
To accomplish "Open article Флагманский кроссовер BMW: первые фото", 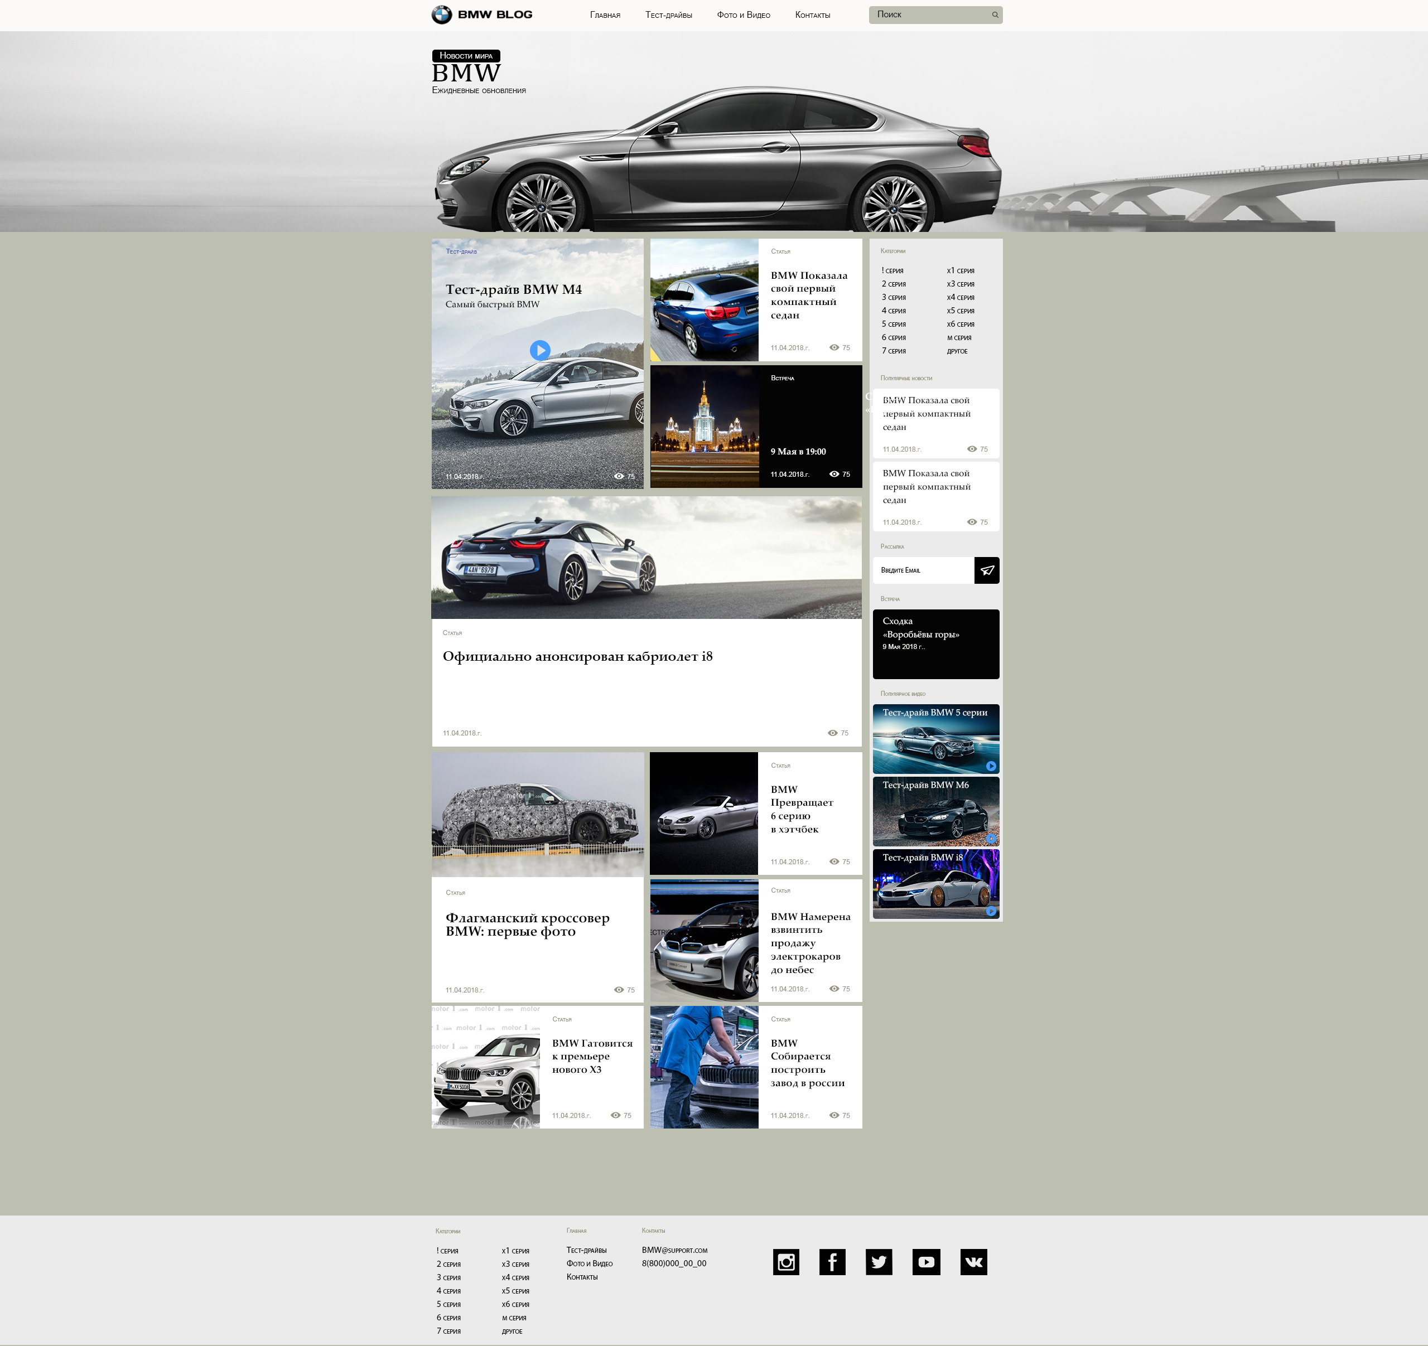I will coord(527,924).
